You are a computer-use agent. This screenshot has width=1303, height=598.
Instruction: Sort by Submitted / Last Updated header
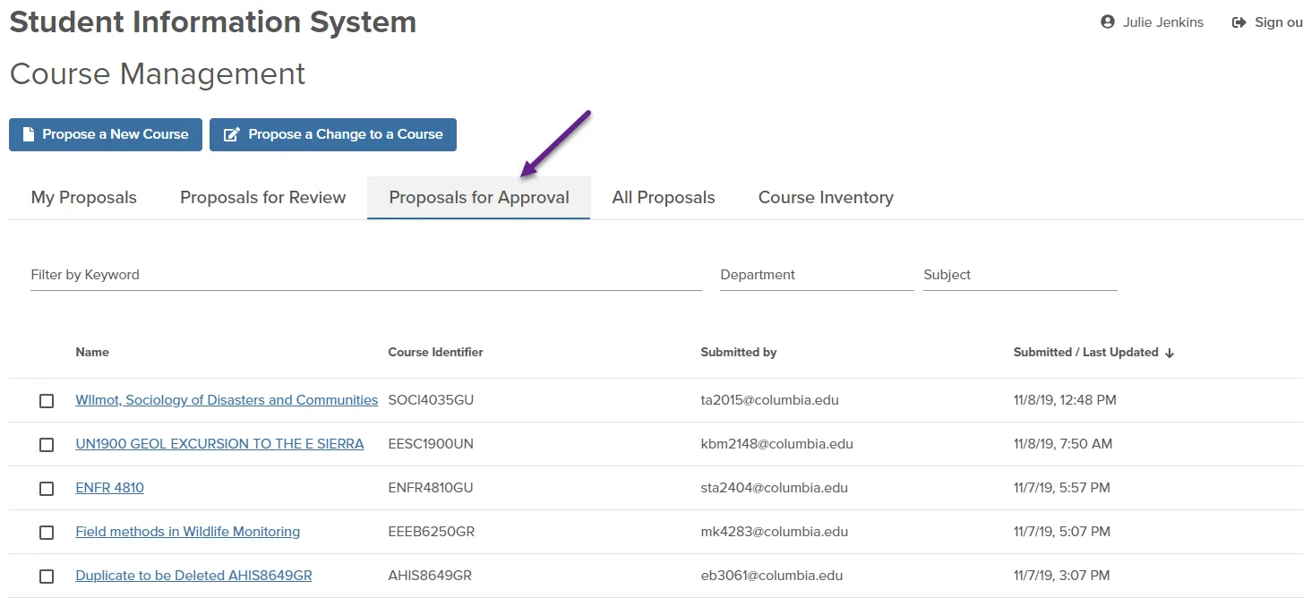tap(1086, 353)
